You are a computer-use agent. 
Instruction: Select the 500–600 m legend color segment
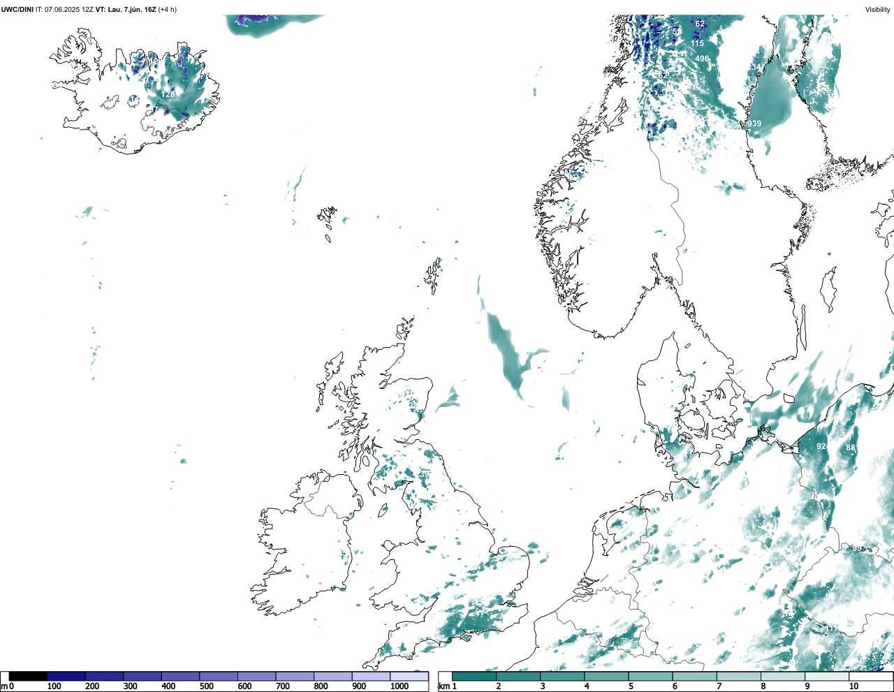click(x=219, y=676)
